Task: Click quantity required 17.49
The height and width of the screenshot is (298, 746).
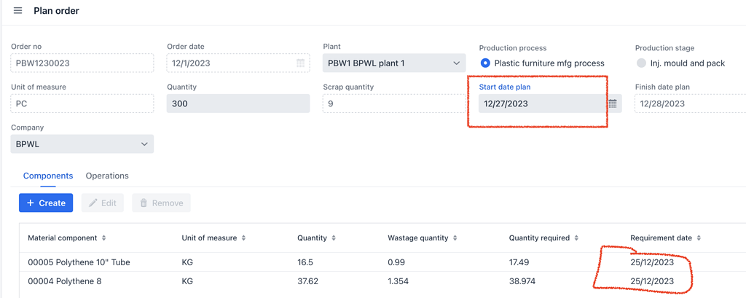Action: pos(519,262)
